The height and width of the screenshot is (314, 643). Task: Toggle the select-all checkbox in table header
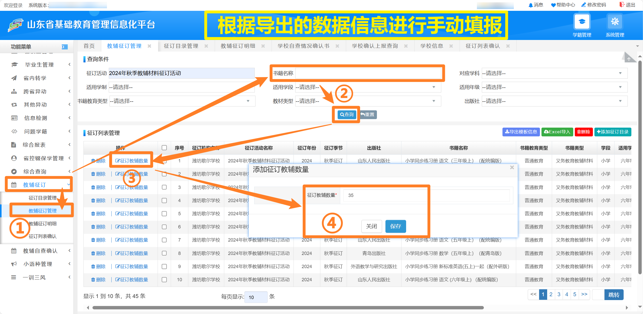(x=164, y=148)
